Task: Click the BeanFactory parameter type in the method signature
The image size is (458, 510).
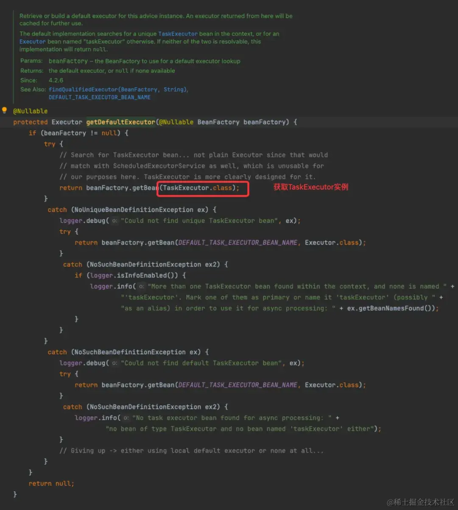Action: (218, 122)
